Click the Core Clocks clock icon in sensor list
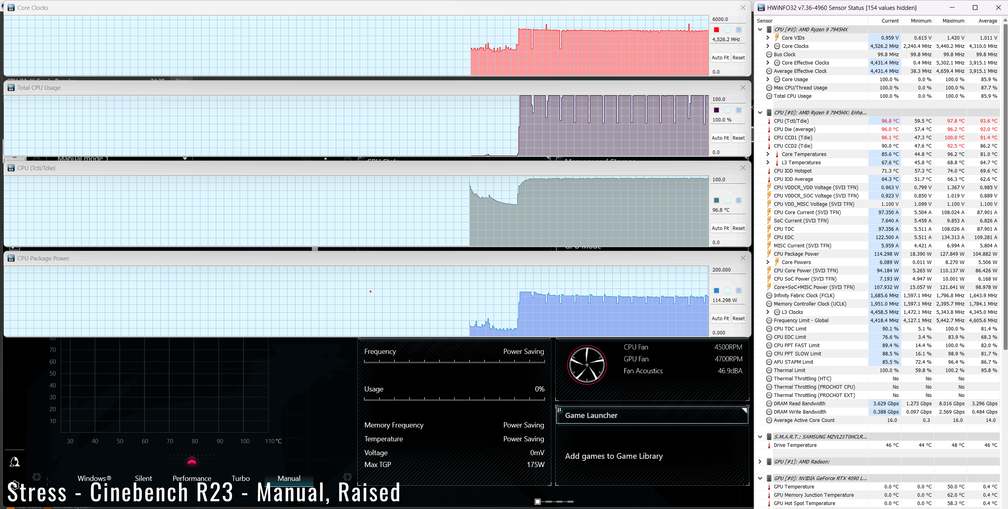 tap(777, 46)
